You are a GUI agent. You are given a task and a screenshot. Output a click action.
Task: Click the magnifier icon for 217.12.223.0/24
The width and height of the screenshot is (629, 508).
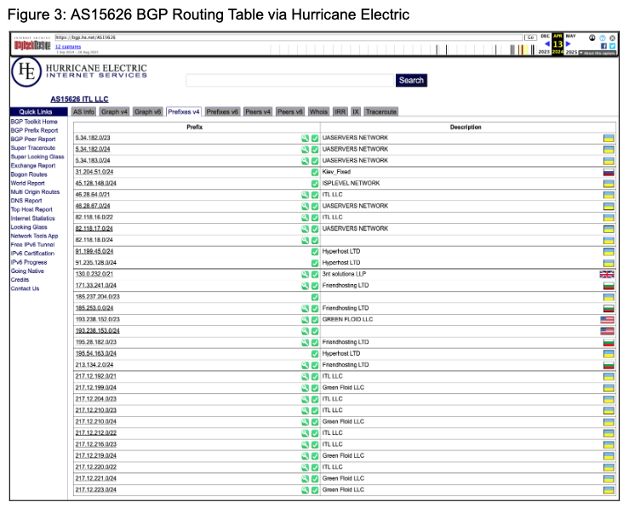[305, 490]
